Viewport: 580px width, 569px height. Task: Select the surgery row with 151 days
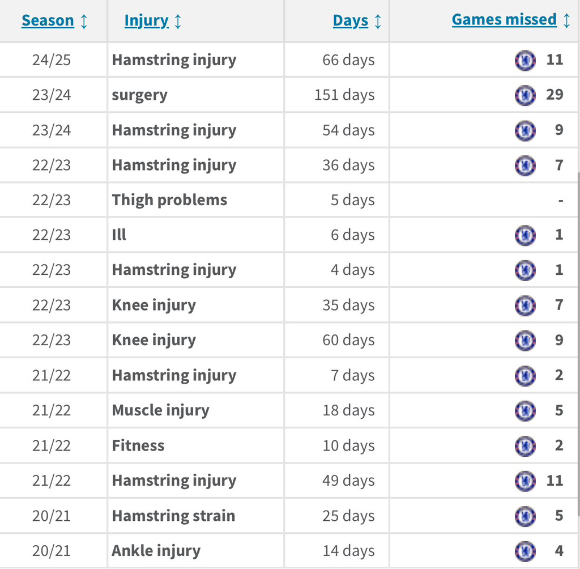point(288,95)
